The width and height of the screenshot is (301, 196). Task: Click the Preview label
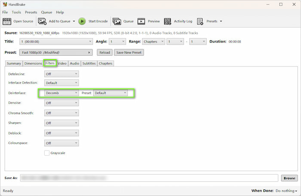pyautogui.click(x=154, y=21)
